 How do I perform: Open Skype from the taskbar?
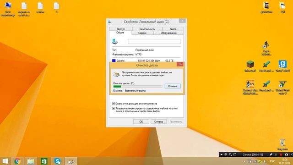coord(57,161)
